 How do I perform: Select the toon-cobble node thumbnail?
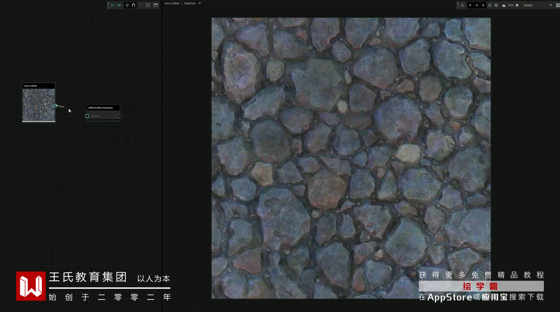pos(39,105)
